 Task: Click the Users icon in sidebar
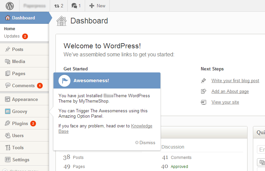(x=8, y=135)
